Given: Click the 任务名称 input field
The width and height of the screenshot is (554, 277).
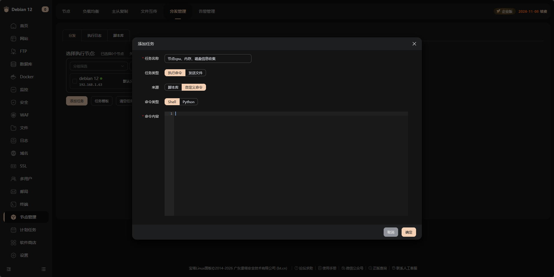Looking at the screenshot, I should pos(208,59).
